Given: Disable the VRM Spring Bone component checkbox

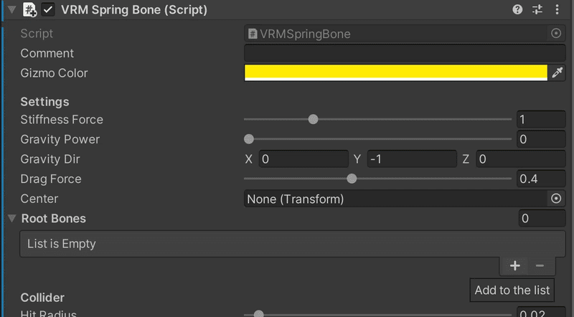Looking at the screenshot, I should click(48, 10).
